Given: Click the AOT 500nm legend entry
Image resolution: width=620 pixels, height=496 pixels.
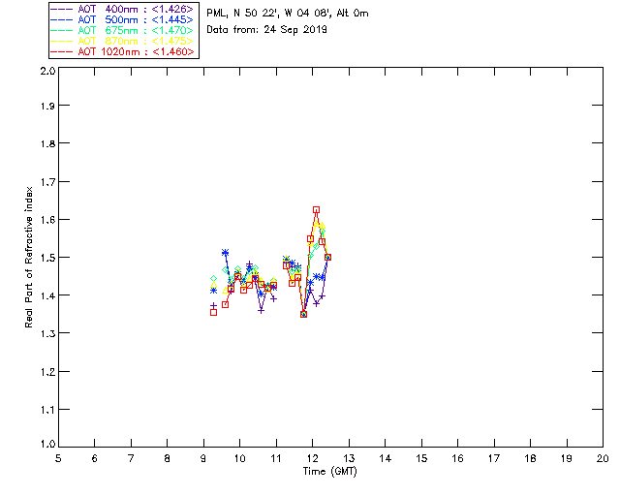Looking at the screenshot, I should pos(123,19).
